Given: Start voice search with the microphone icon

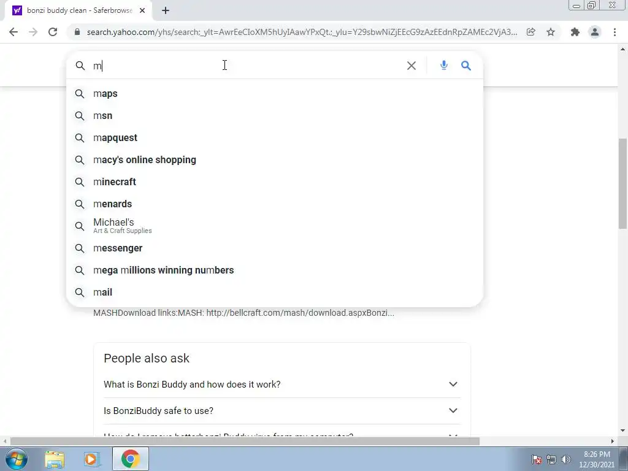Looking at the screenshot, I should pyautogui.click(x=444, y=65).
